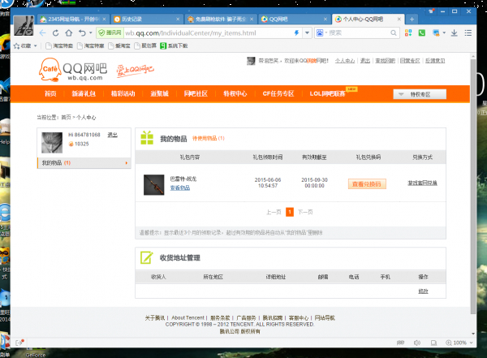Open the 道聚城 navigation item
The width and height of the screenshot is (487, 358).
[x=159, y=94]
